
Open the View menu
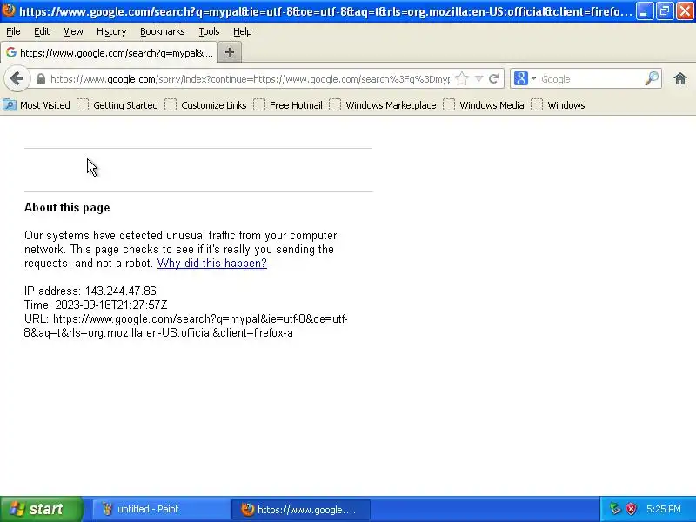pyautogui.click(x=73, y=31)
